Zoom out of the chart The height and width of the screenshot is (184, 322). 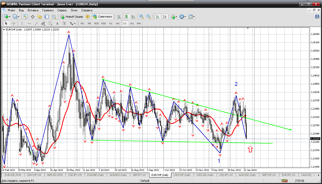pos(149,17)
